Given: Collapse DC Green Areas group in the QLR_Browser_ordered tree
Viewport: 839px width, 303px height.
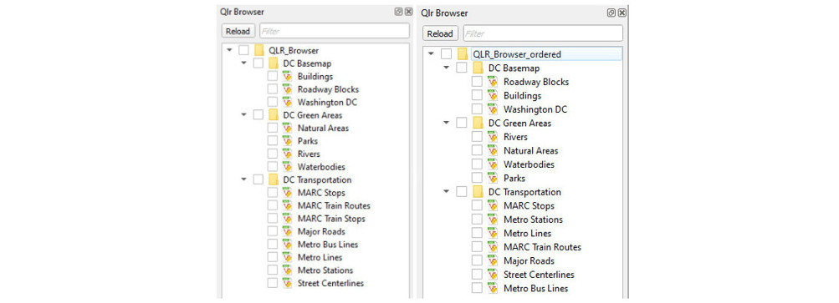Looking at the screenshot, I should pyautogui.click(x=446, y=123).
